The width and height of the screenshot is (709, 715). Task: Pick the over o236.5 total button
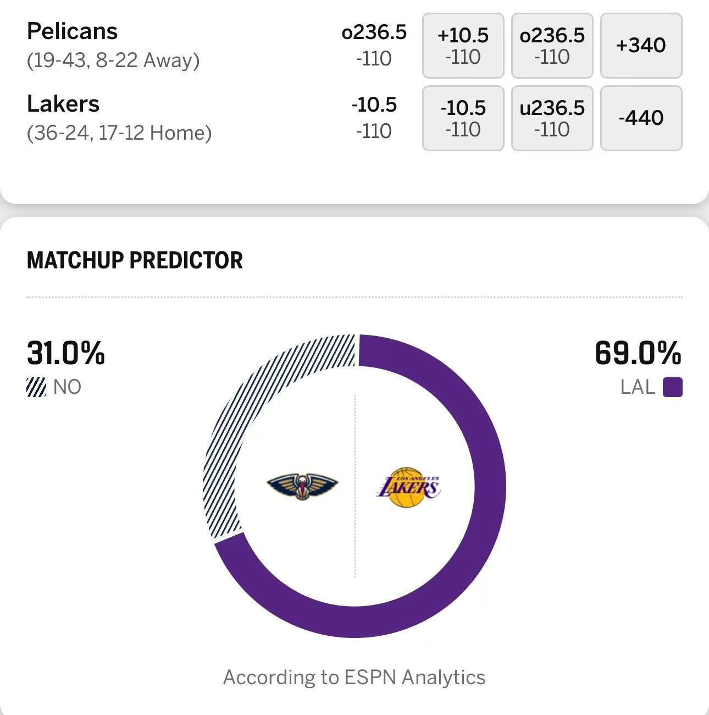point(552,46)
